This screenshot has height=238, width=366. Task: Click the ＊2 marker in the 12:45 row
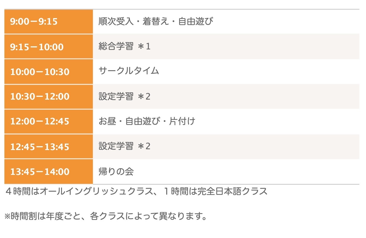pyautogui.click(x=144, y=146)
